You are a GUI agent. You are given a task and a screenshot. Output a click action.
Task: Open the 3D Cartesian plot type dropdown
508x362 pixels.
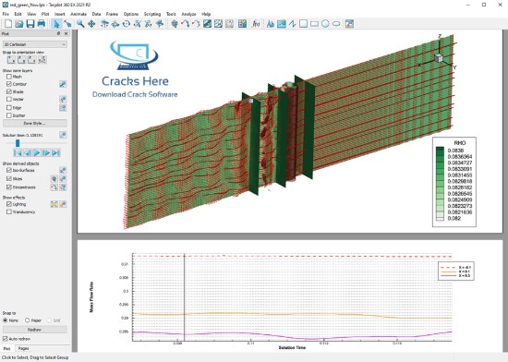[x=35, y=44]
